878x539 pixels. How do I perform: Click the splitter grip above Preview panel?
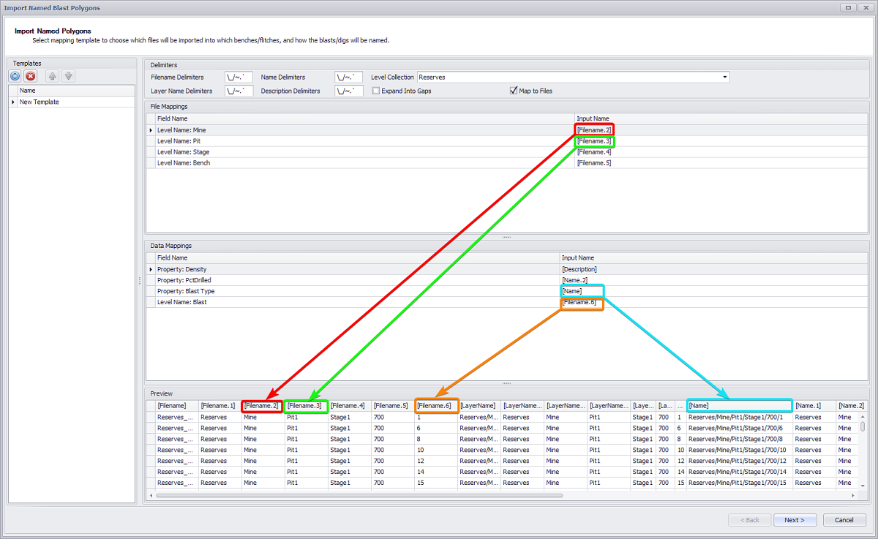pos(506,383)
